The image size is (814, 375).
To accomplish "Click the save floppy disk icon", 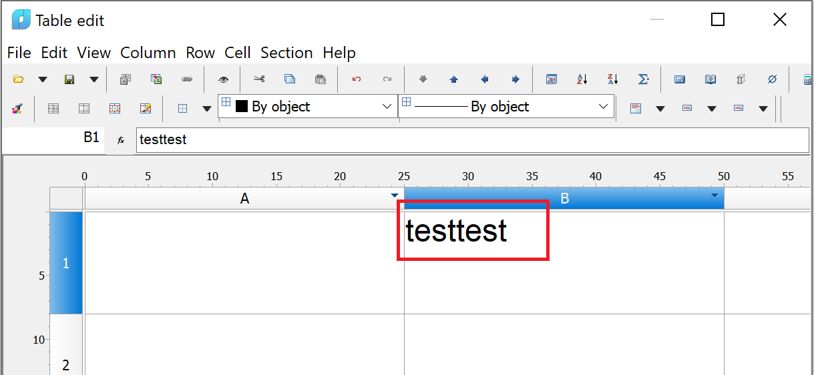I will [x=69, y=79].
